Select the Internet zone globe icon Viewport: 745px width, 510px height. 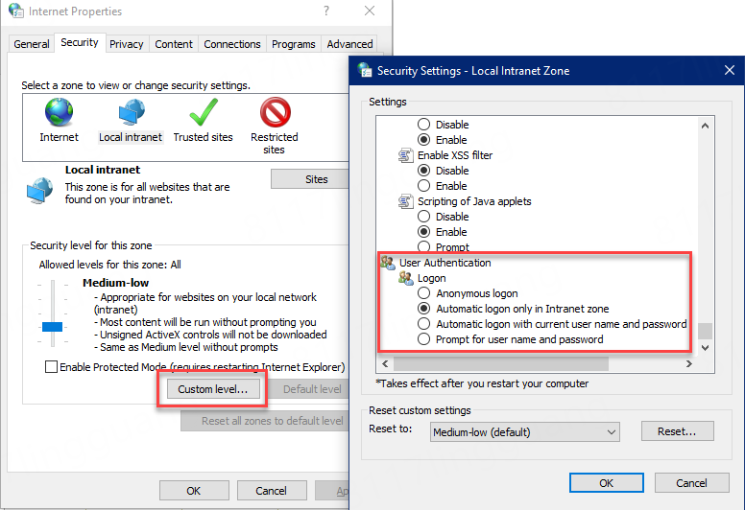[x=59, y=114]
